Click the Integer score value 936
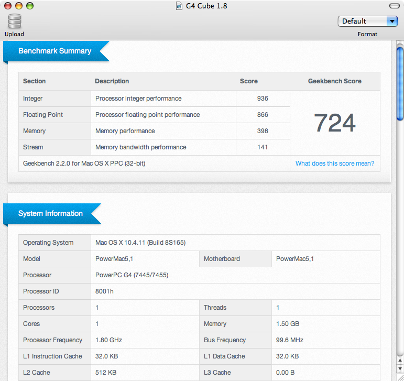 pos(263,99)
